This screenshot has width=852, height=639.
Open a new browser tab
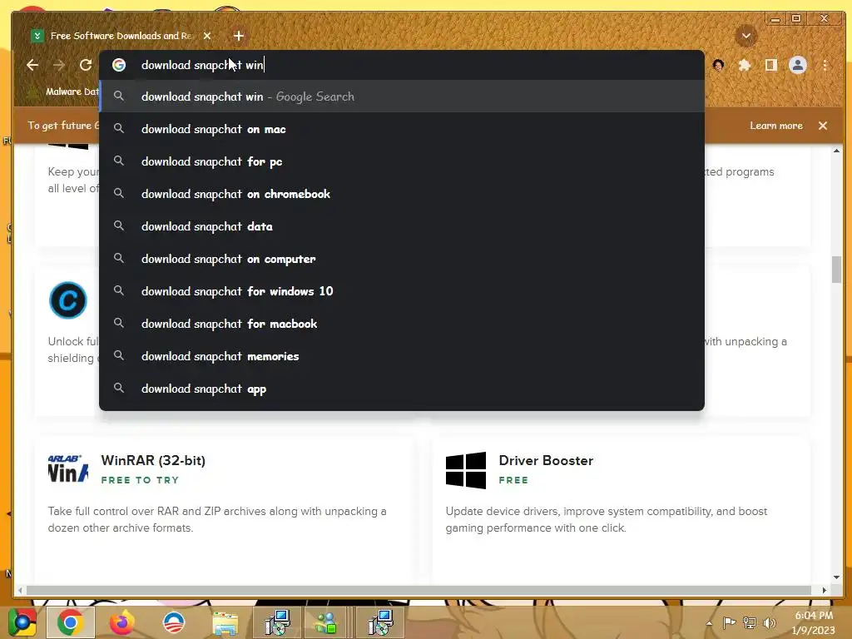[239, 36]
